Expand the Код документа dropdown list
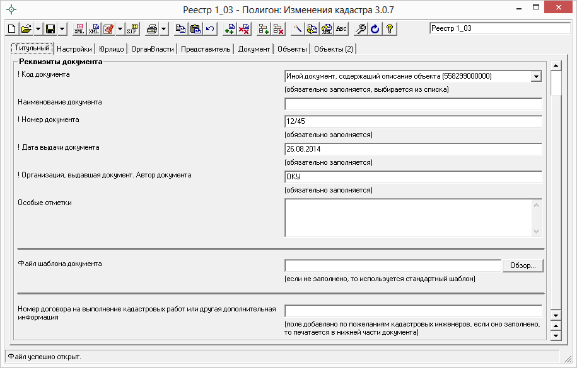Viewport: 577px width, 368px height. (x=536, y=76)
